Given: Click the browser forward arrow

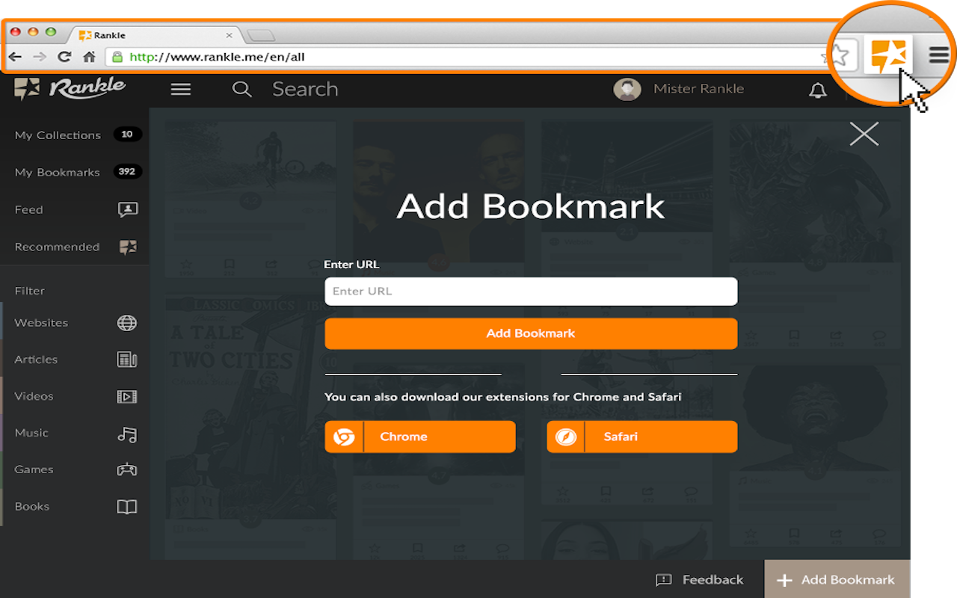Looking at the screenshot, I should (x=40, y=57).
